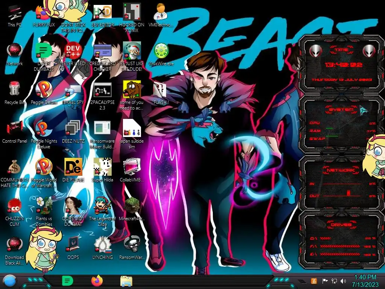385x289 pixels.
Task: Launch 2PACALYPSE 2.3 console shortcut
Action: [x=102, y=96]
